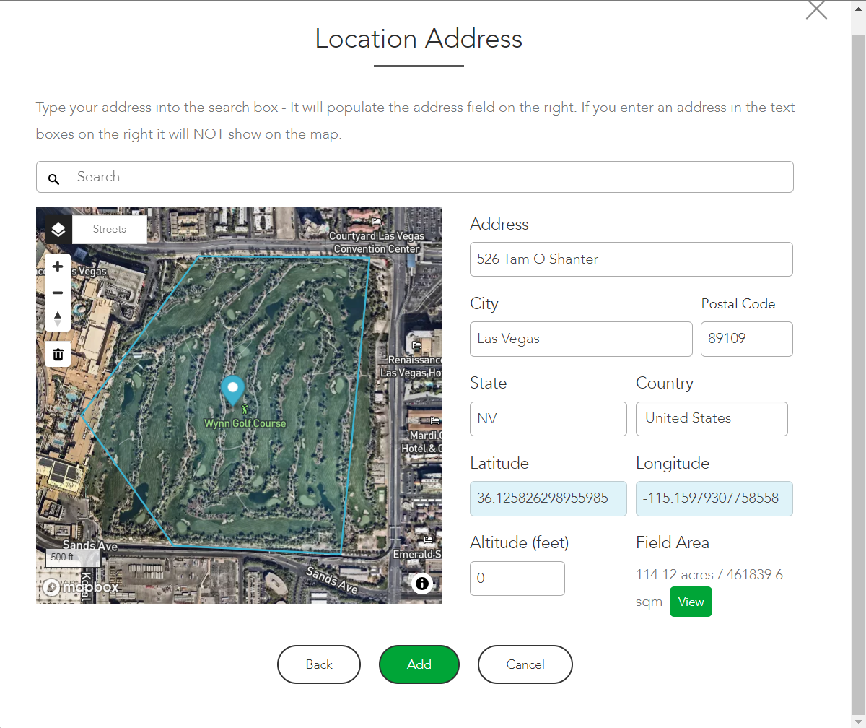The width and height of the screenshot is (866, 728).
Task: Edit the Altitude (feet) field
Action: point(517,578)
